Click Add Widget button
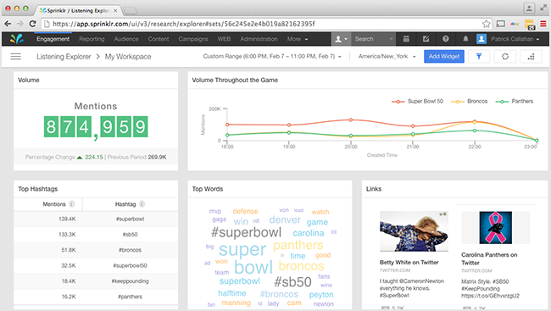 click(444, 56)
